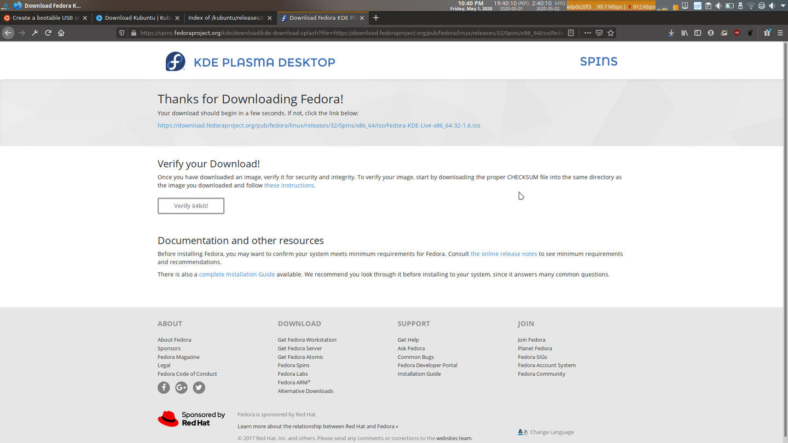Open the complete Installation Guide link
Viewport: 788px width, 443px height.
(x=237, y=275)
